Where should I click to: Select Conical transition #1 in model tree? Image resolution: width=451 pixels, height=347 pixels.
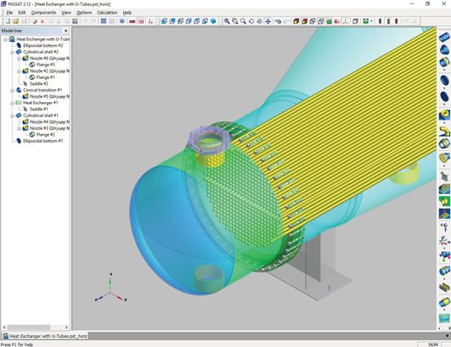point(42,90)
